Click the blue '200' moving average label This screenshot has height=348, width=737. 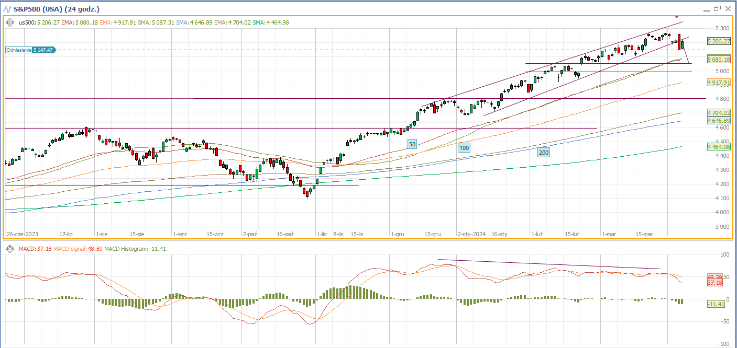(x=543, y=152)
